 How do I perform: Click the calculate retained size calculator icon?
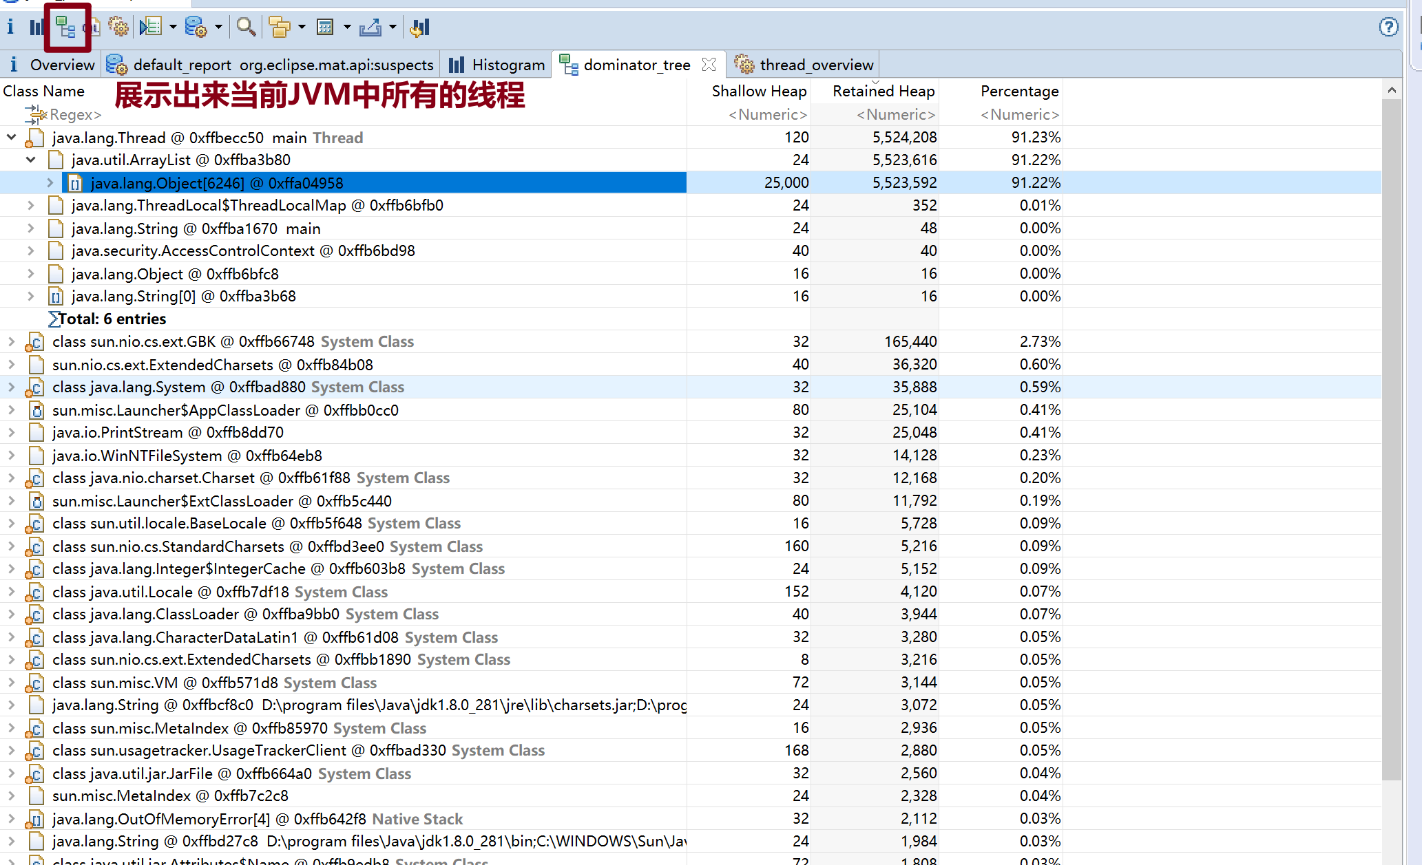[x=325, y=28]
